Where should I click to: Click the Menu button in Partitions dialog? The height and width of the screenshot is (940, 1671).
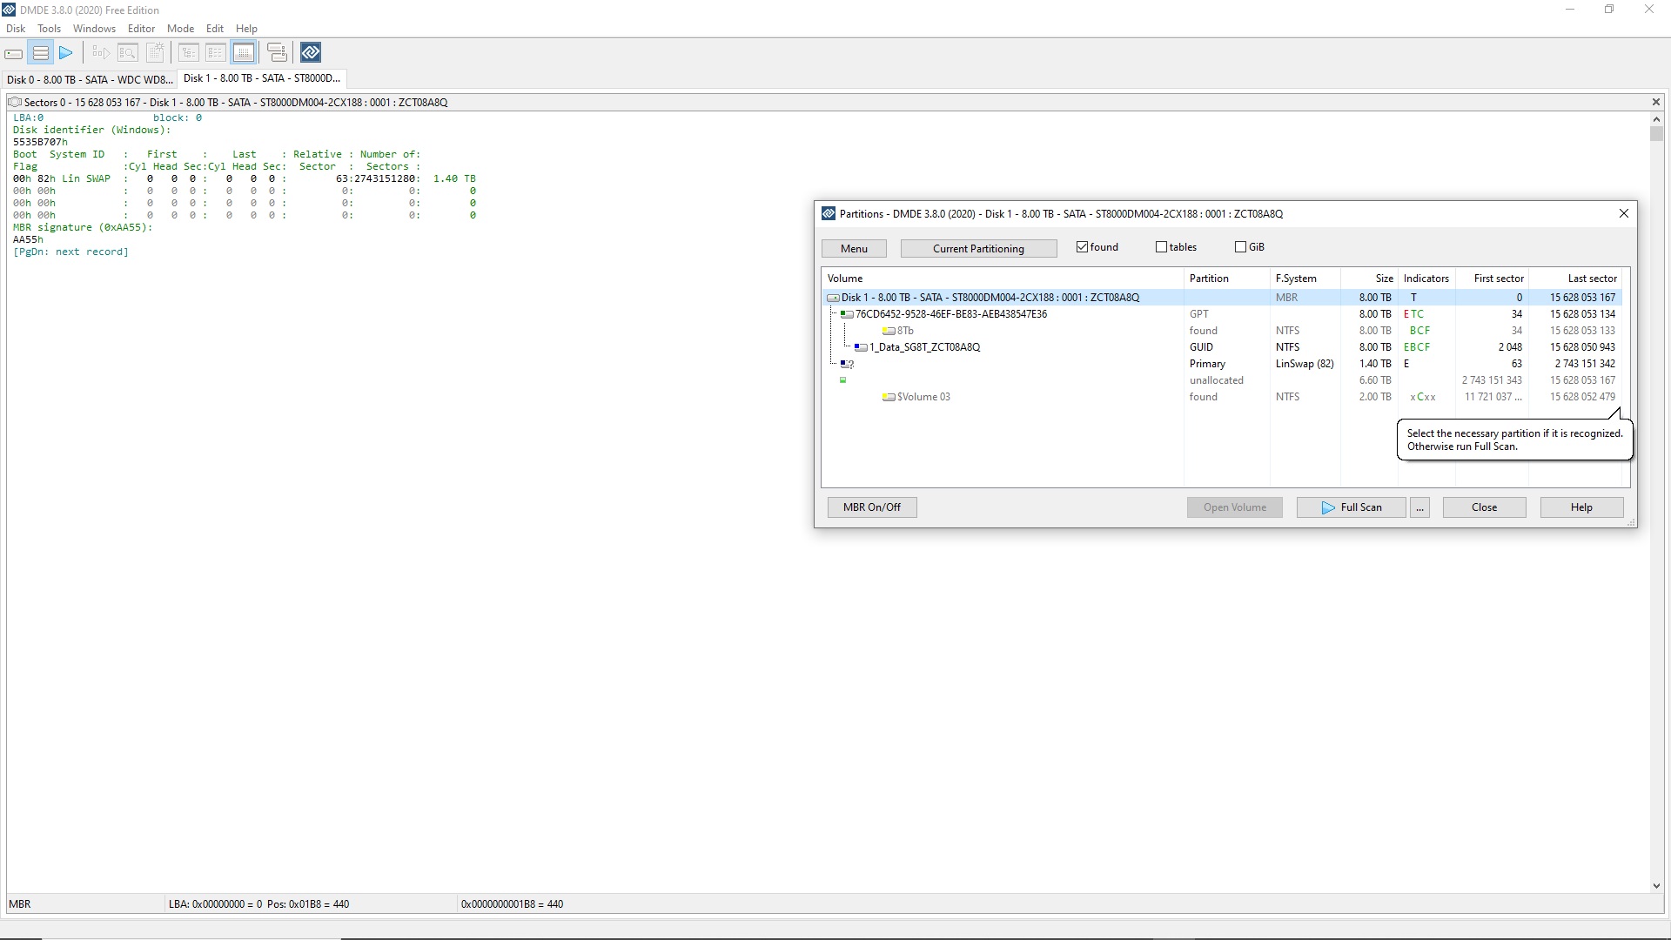(854, 249)
